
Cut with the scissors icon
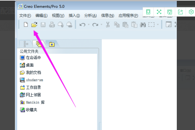(108, 24)
